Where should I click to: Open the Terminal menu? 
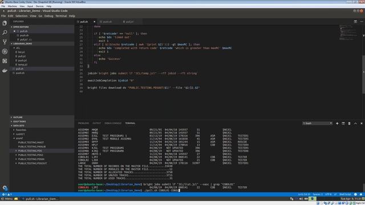point(61,16)
